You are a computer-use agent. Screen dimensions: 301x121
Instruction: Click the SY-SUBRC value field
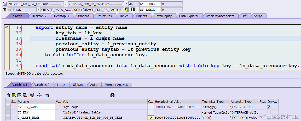(x=172, y=4)
